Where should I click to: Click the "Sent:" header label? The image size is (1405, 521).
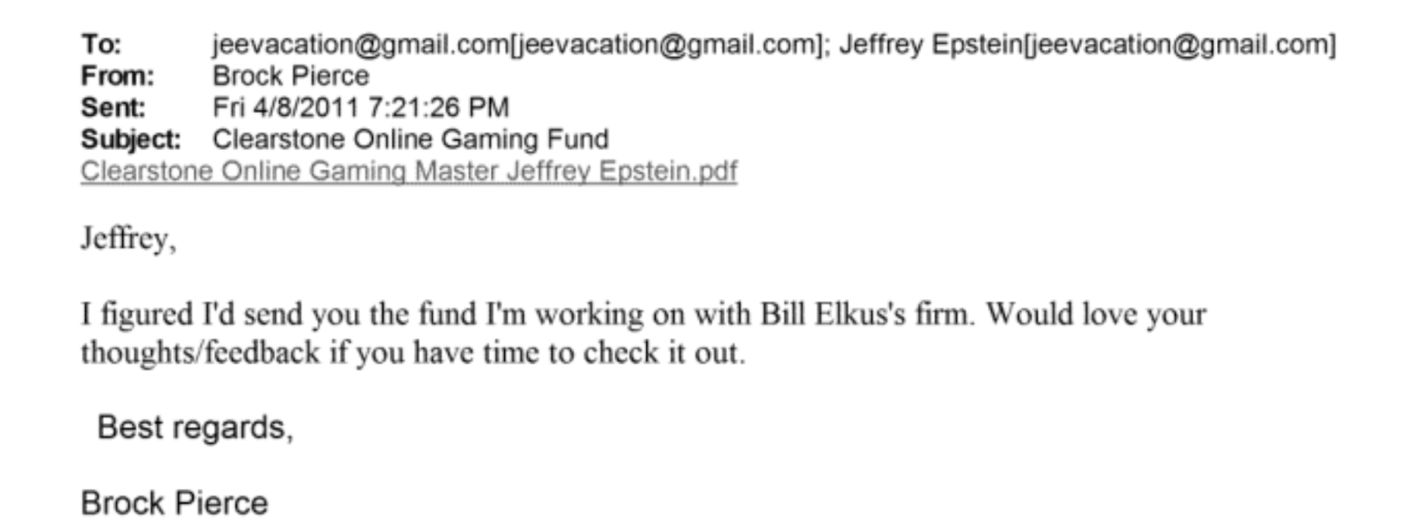pyautogui.click(x=113, y=108)
